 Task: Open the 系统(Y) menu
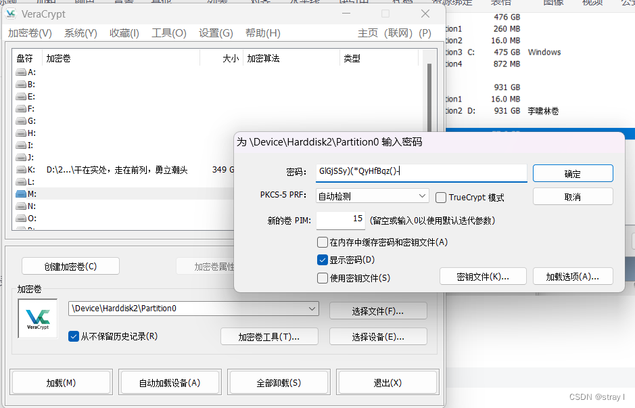(80, 33)
